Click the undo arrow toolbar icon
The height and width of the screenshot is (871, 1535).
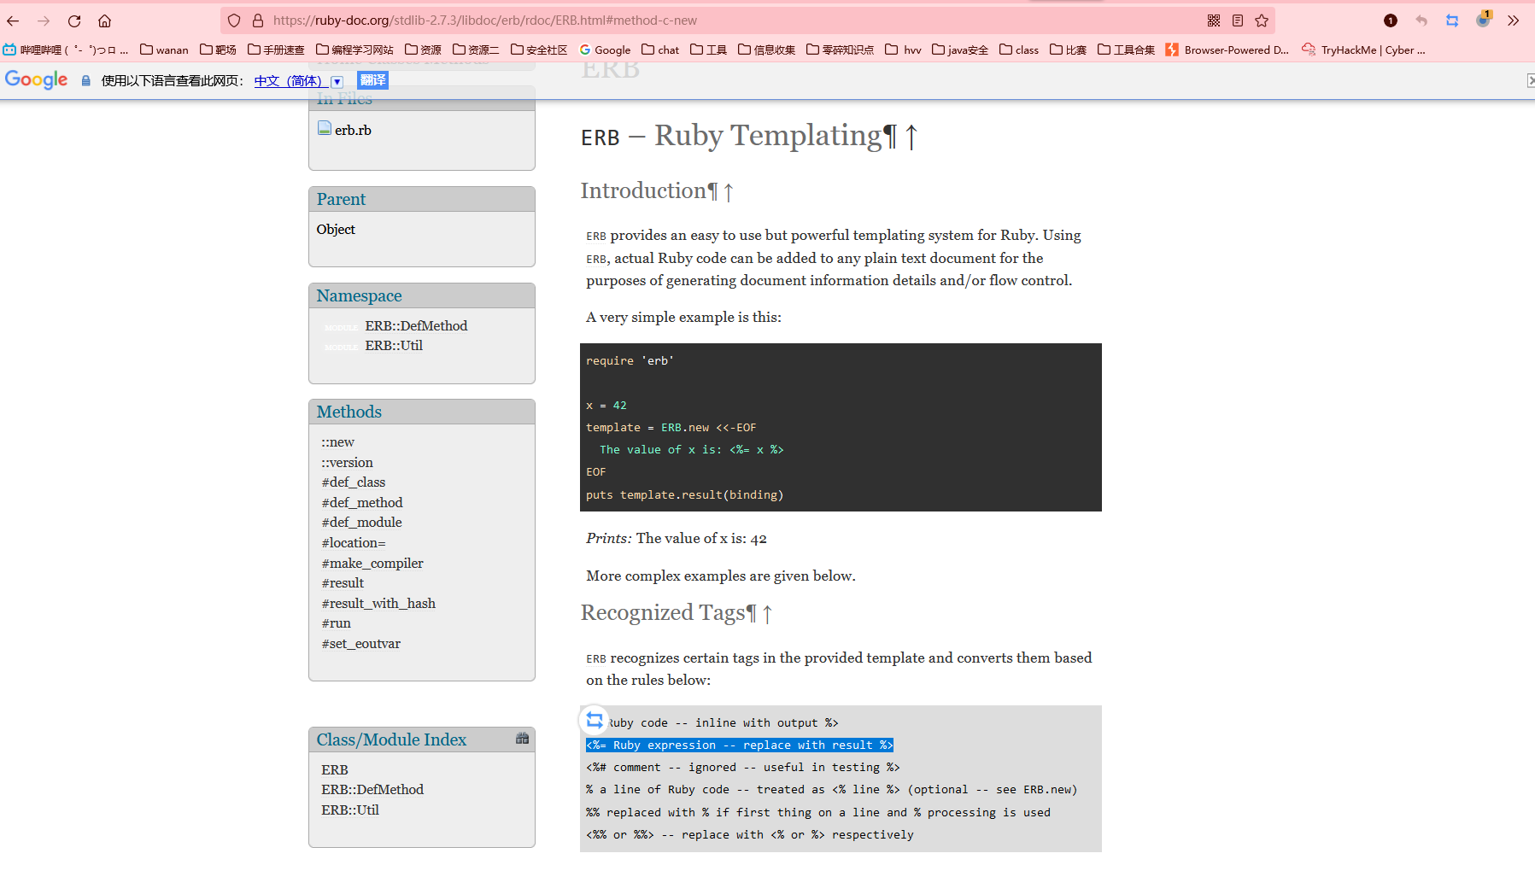(x=1421, y=20)
